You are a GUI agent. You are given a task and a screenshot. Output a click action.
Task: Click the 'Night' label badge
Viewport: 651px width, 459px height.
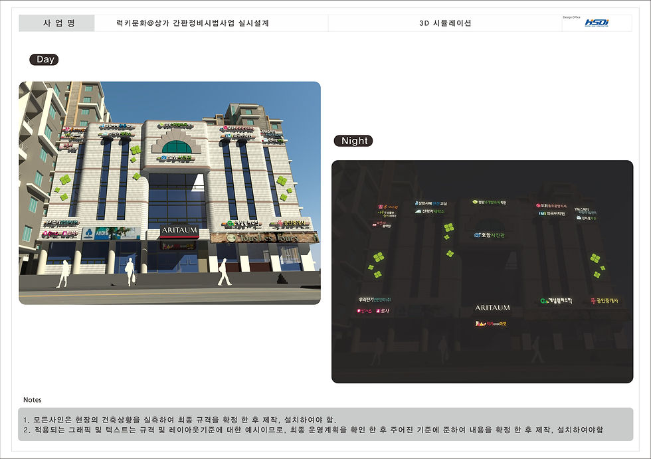pyautogui.click(x=353, y=141)
